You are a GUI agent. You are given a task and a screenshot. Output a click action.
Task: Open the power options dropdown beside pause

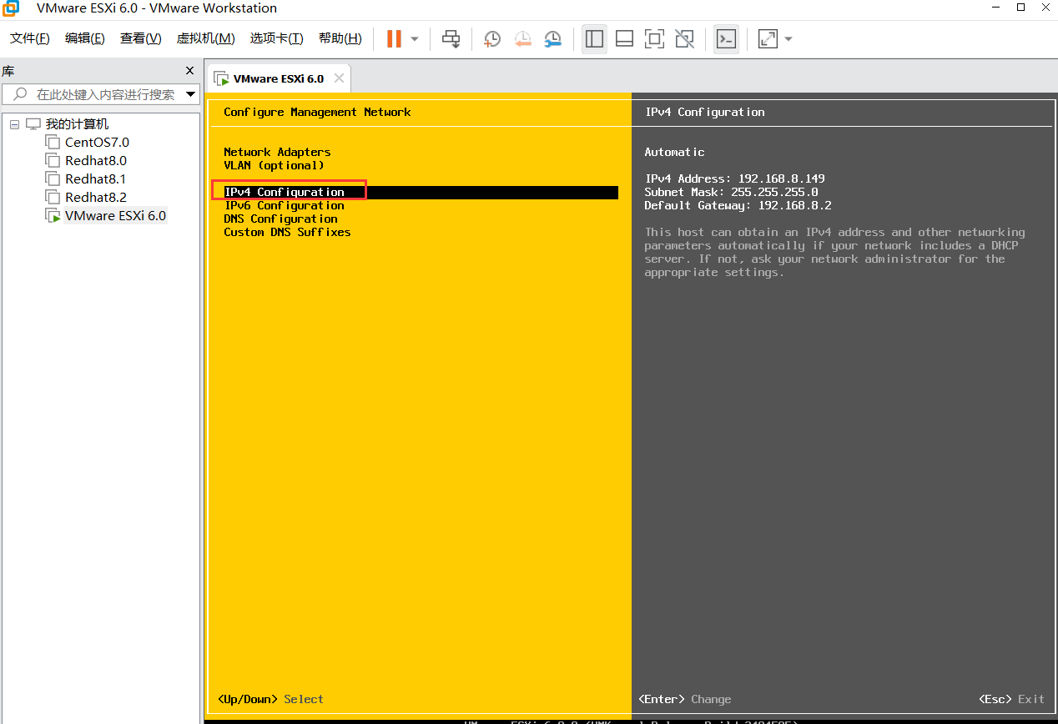click(x=415, y=39)
